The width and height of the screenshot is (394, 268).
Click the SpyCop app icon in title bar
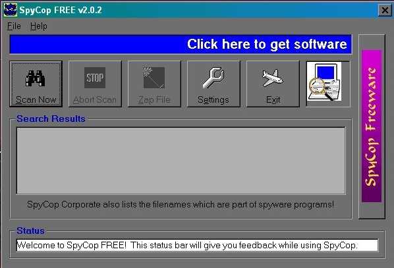point(11,10)
